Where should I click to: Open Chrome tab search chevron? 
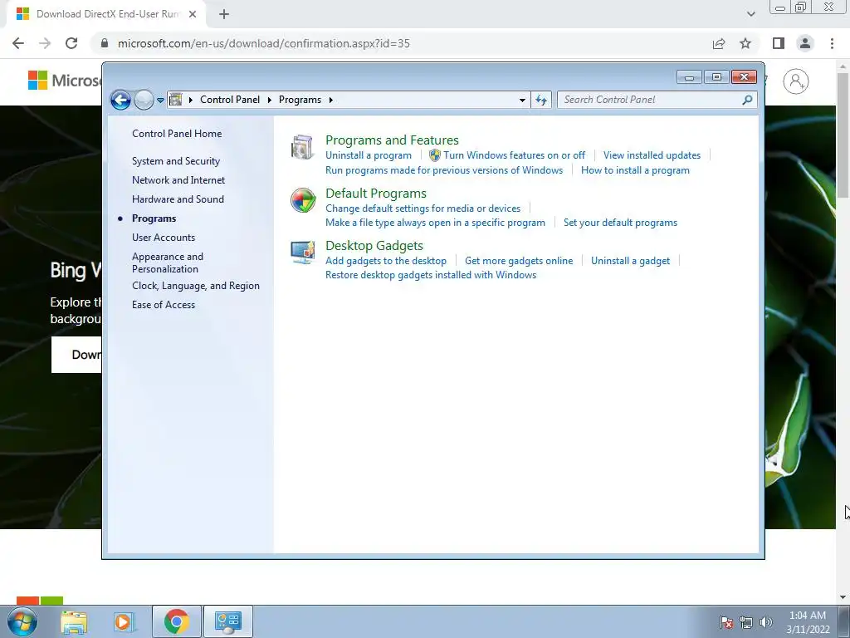[x=750, y=14]
